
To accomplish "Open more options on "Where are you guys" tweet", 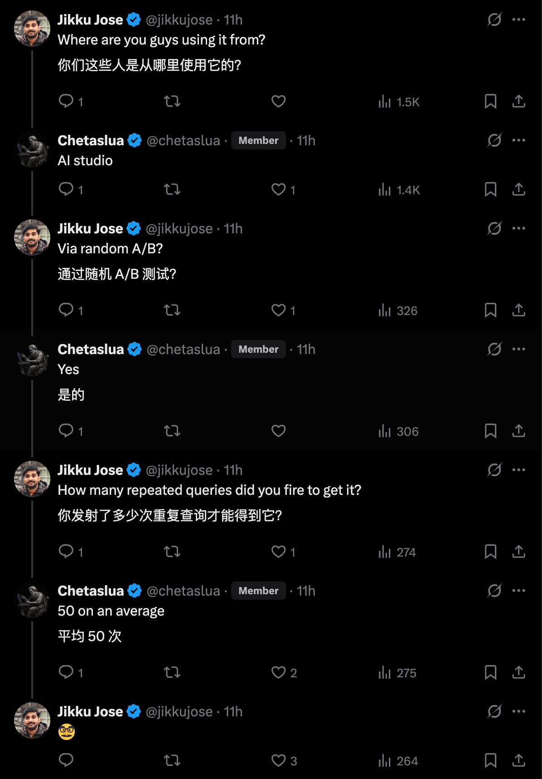I will coord(518,20).
